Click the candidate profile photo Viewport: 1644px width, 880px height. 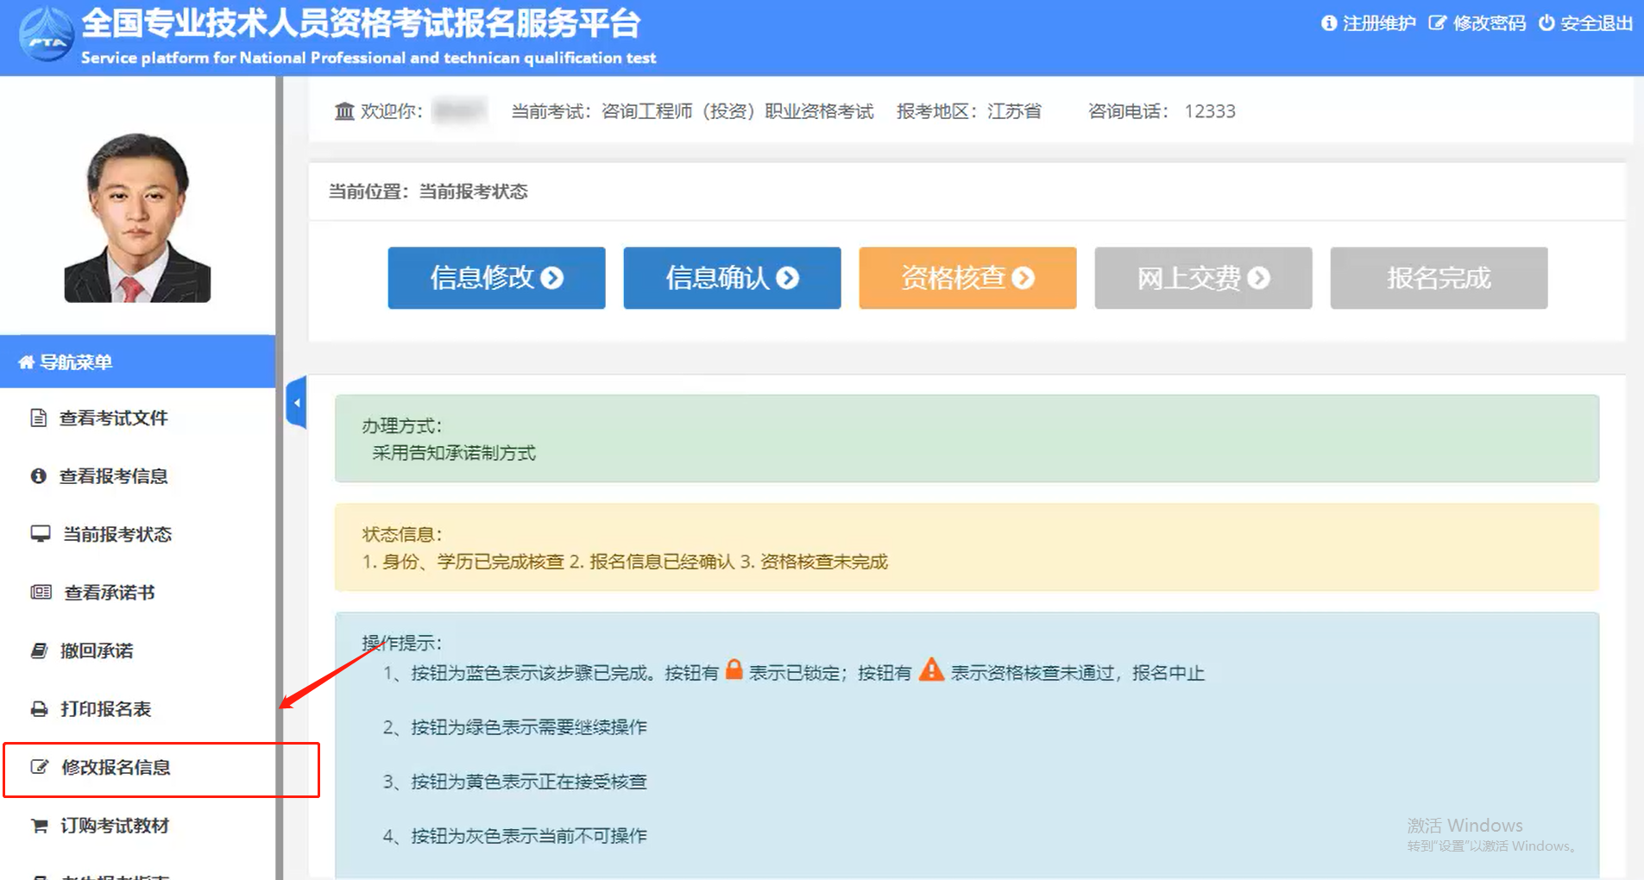pyautogui.click(x=137, y=217)
